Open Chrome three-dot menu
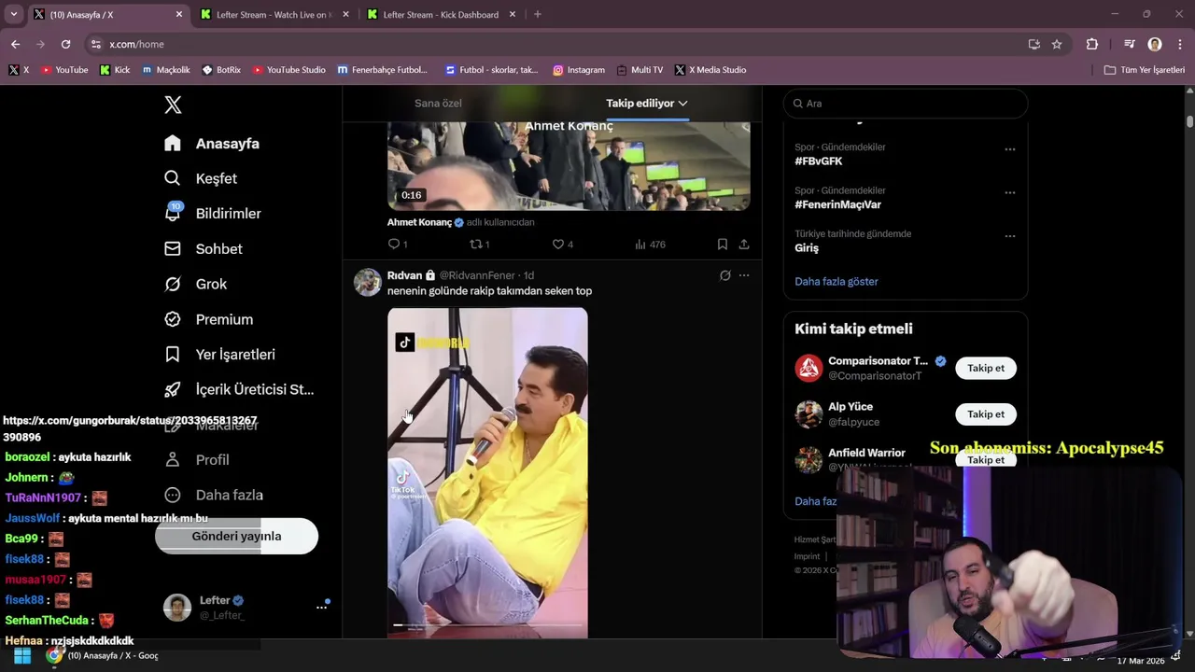Screen dimensions: 1195x672 (x=1179, y=44)
